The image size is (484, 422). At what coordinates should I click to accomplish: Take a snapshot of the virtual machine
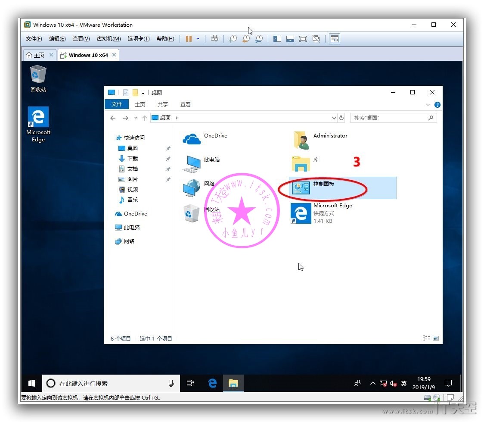[233, 39]
